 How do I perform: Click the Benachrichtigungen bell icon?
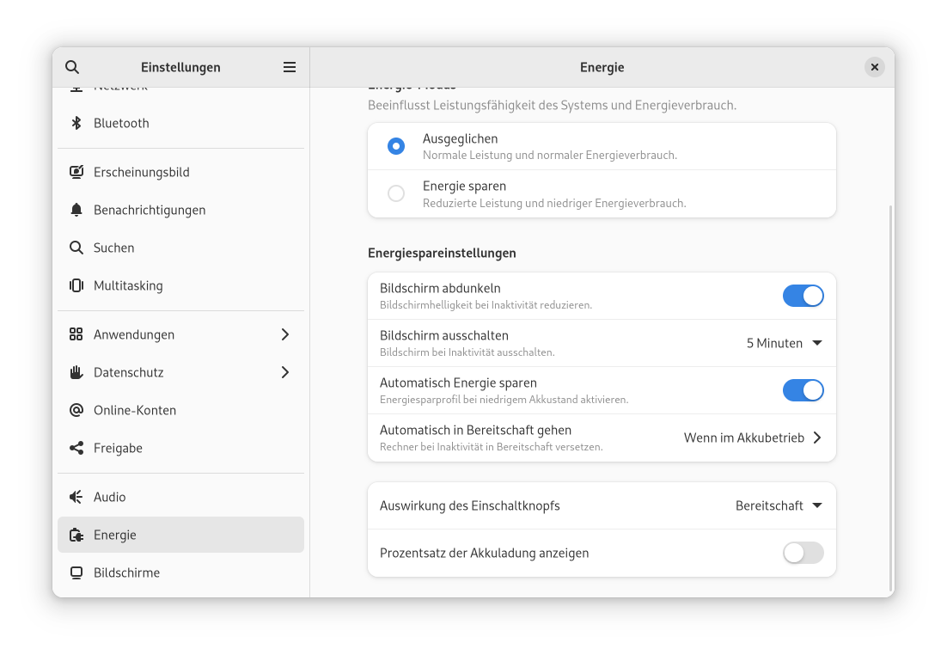click(x=76, y=210)
